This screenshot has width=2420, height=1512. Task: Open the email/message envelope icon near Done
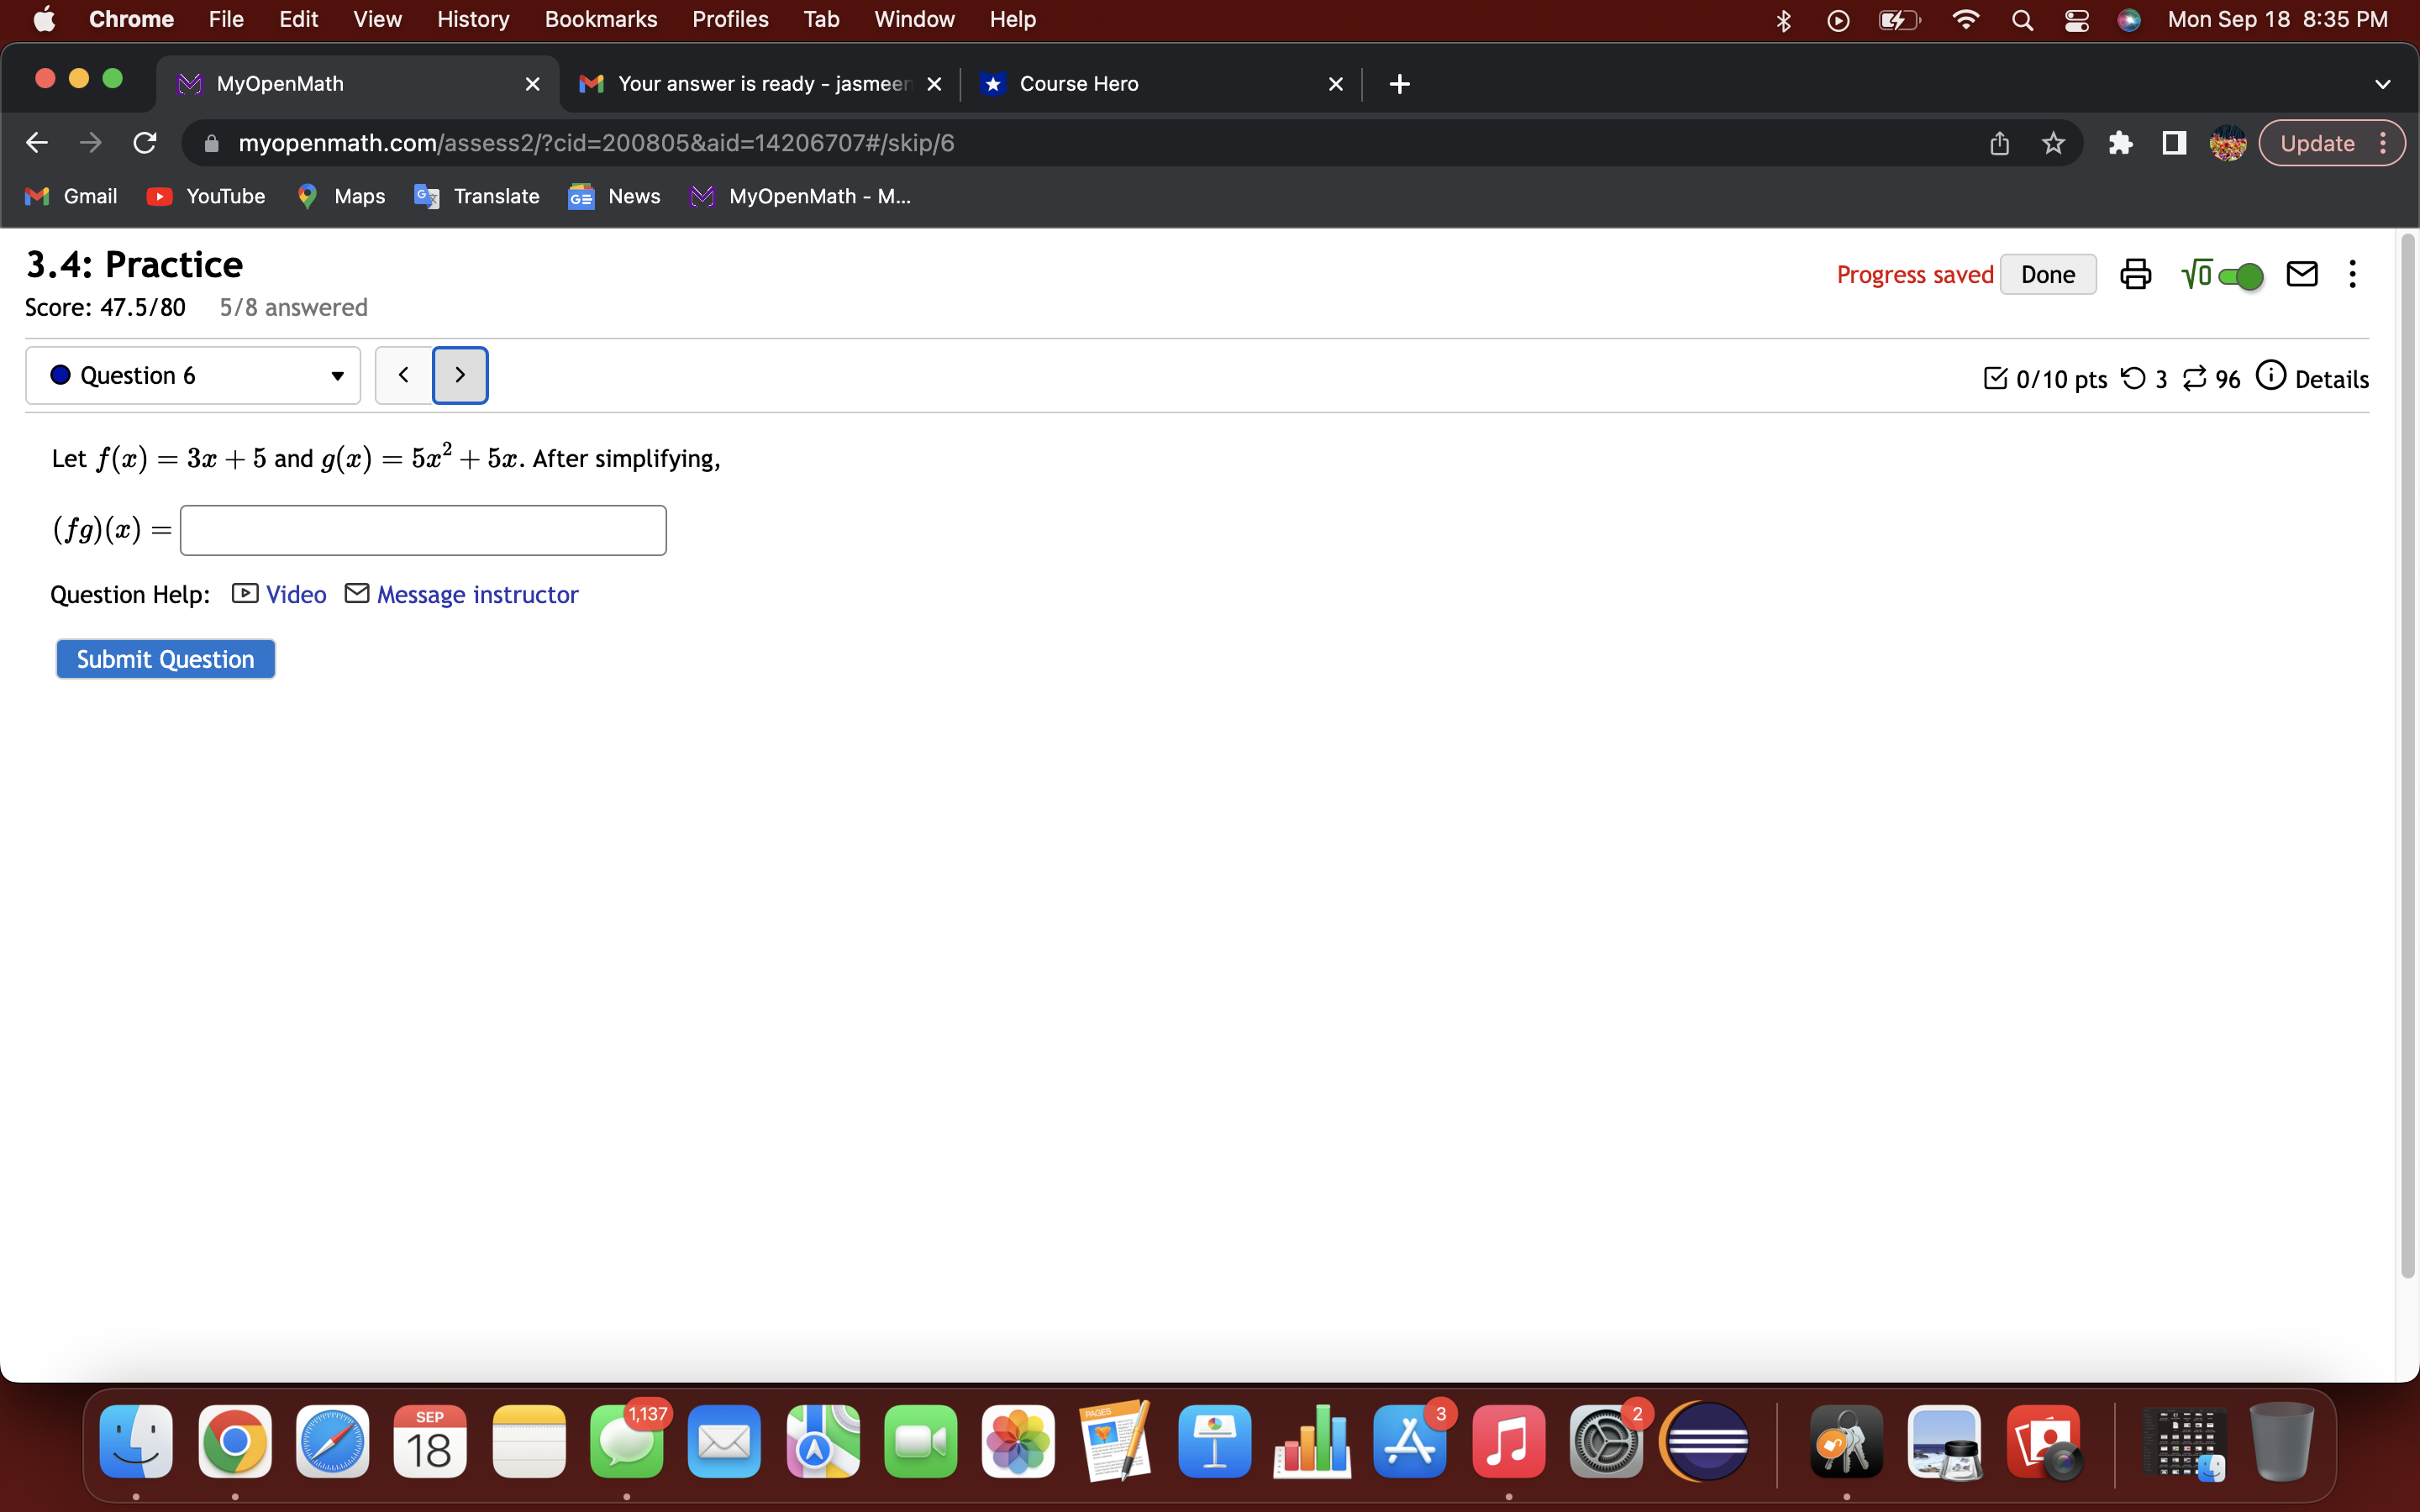(x=2301, y=274)
